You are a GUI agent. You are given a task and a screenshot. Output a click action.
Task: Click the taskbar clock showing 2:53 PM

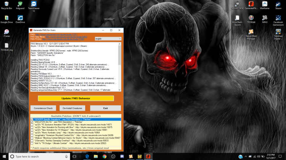(271, 156)
